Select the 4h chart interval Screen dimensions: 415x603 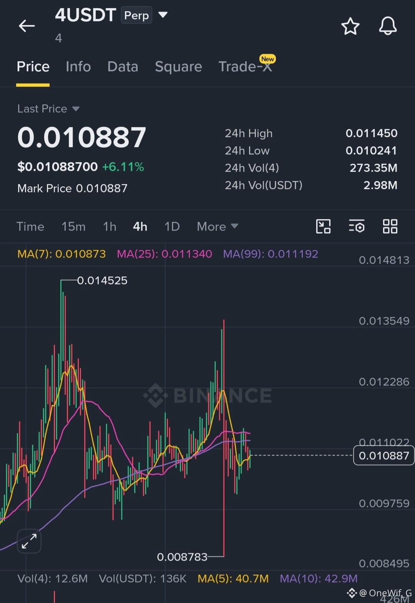(140, 226)
